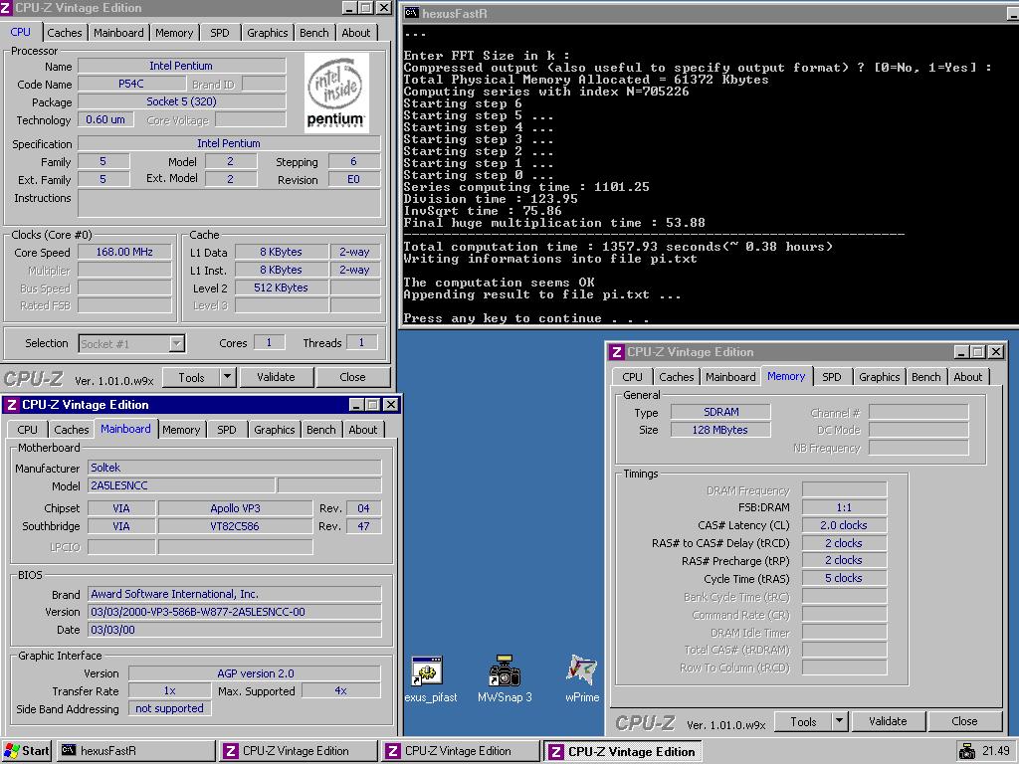This screenshot has width=1019, height=764.
Task: Expand the Tools dropdown arrow in CPU window
Action: (227, 377)
